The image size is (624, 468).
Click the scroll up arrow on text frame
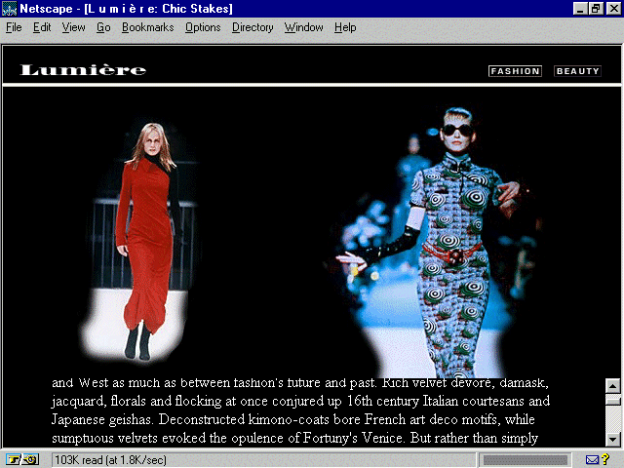[x=612, y=385]
